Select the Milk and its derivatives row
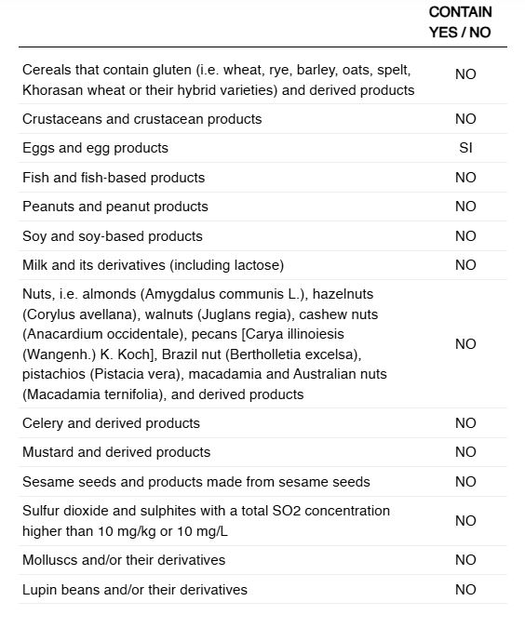Viewport: 525px width, 628px height. 262,265
